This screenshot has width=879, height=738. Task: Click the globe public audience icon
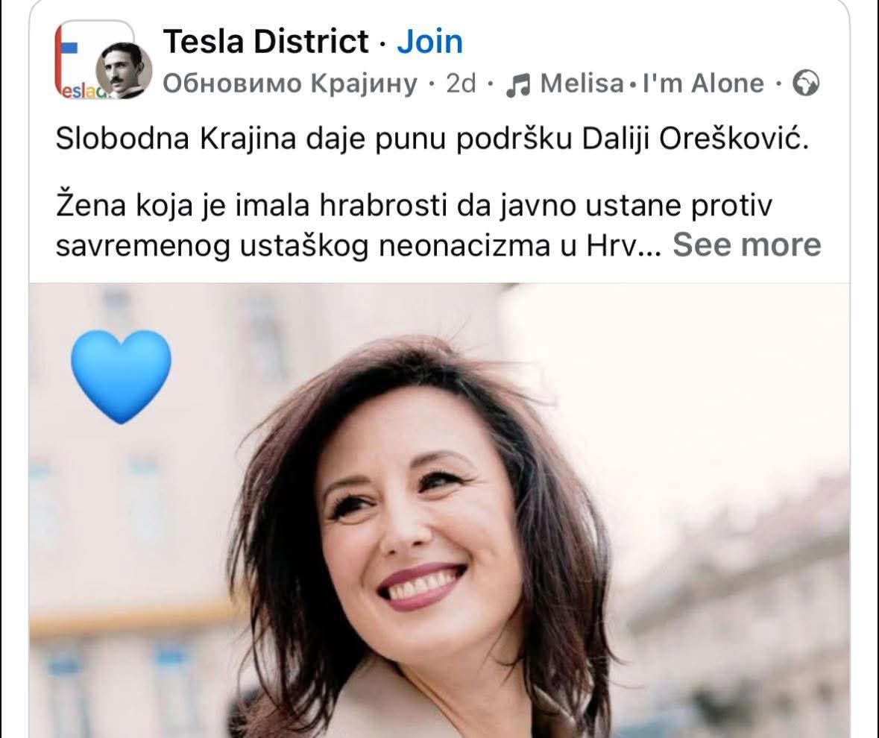point(805,83)
